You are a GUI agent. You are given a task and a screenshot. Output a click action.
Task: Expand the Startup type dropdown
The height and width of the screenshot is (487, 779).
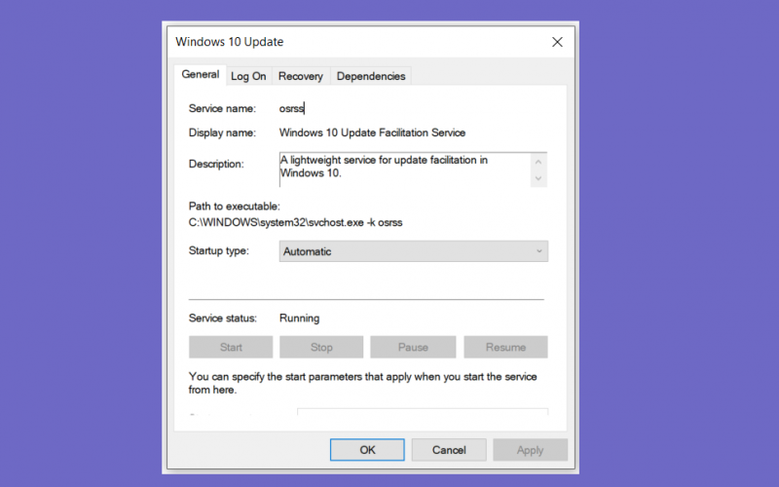click(x=413, y=251)
